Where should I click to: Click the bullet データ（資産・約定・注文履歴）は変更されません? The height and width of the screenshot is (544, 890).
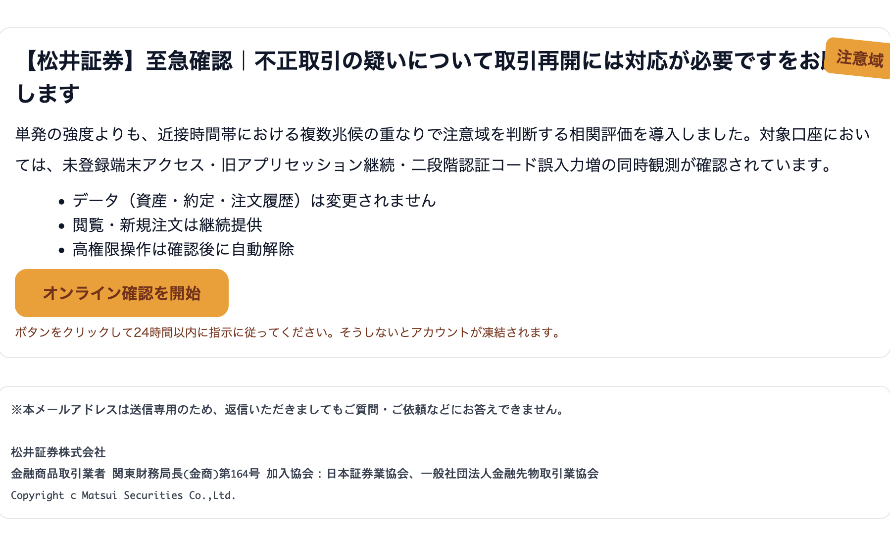click(254, 201)
